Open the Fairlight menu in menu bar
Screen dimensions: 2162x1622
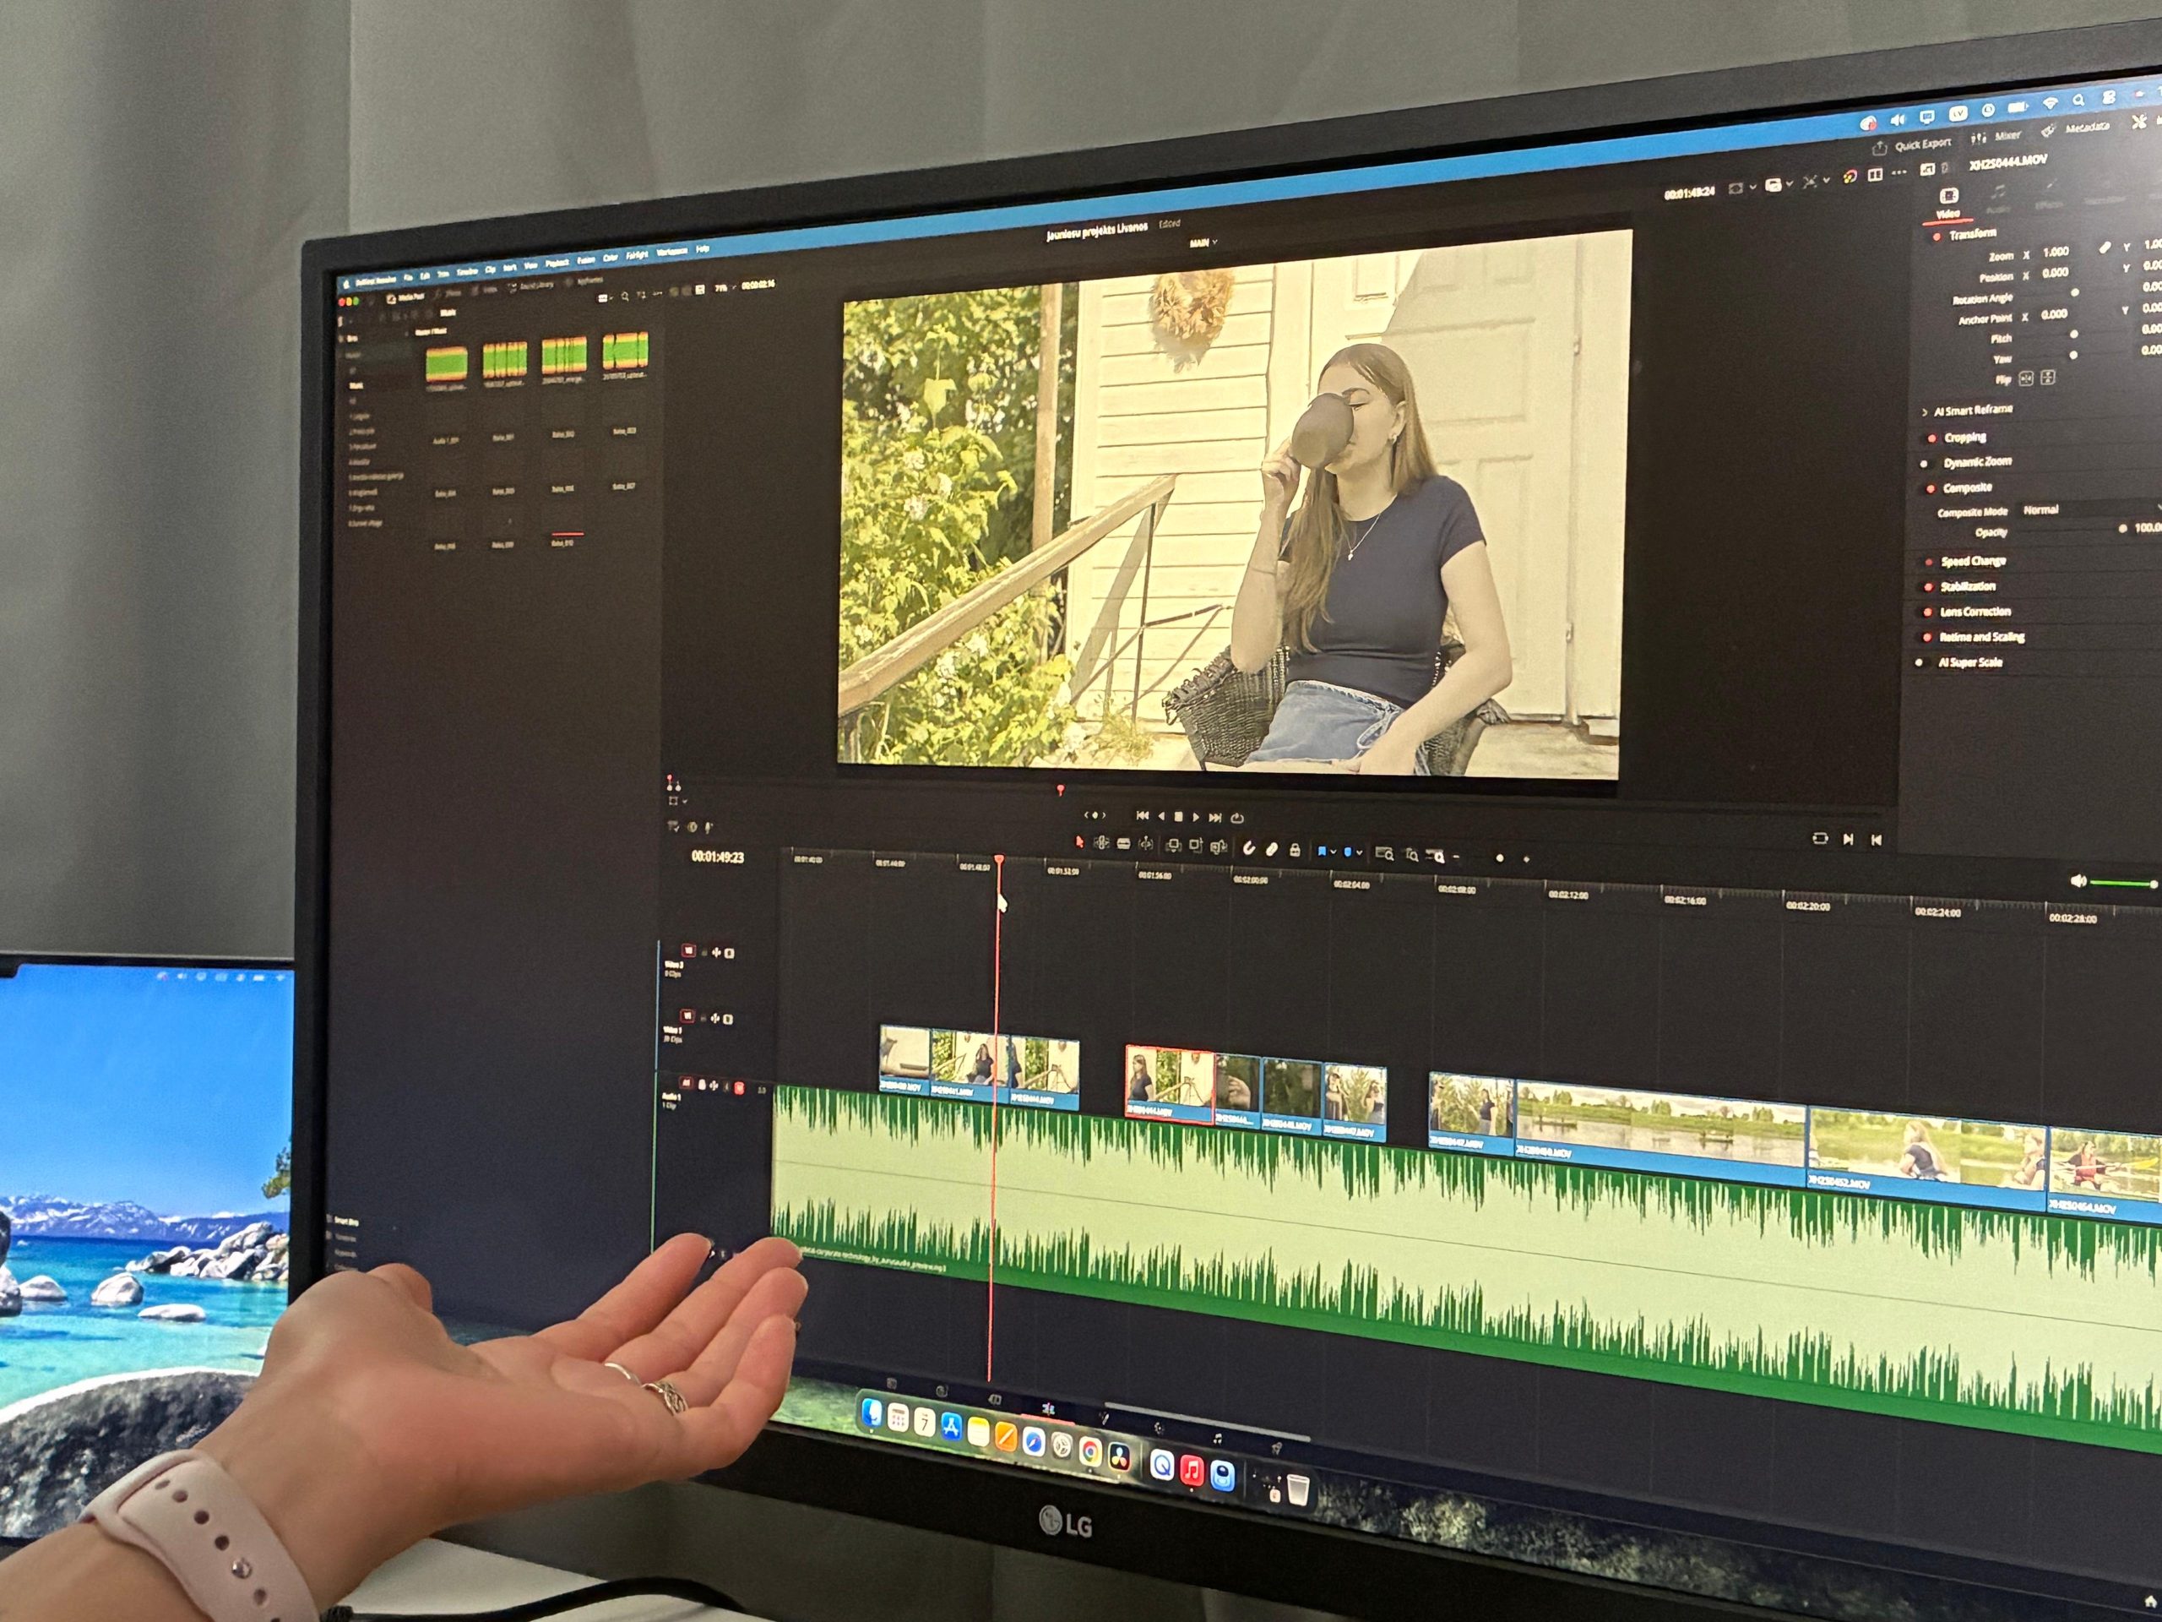coord(638,256)
